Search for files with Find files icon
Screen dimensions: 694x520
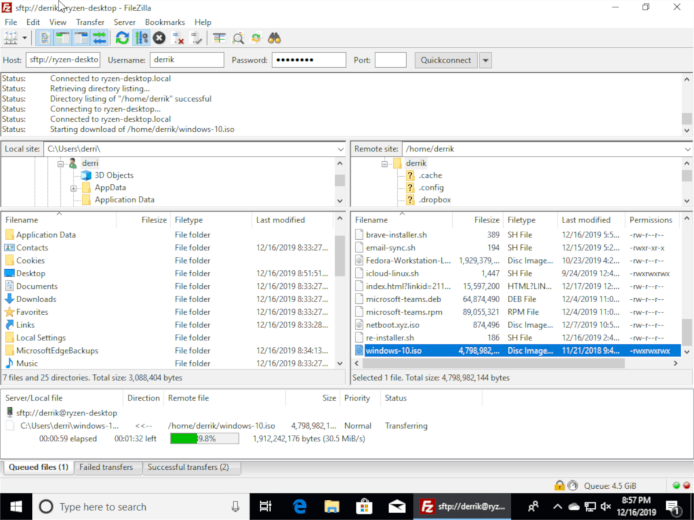point(274,38)
